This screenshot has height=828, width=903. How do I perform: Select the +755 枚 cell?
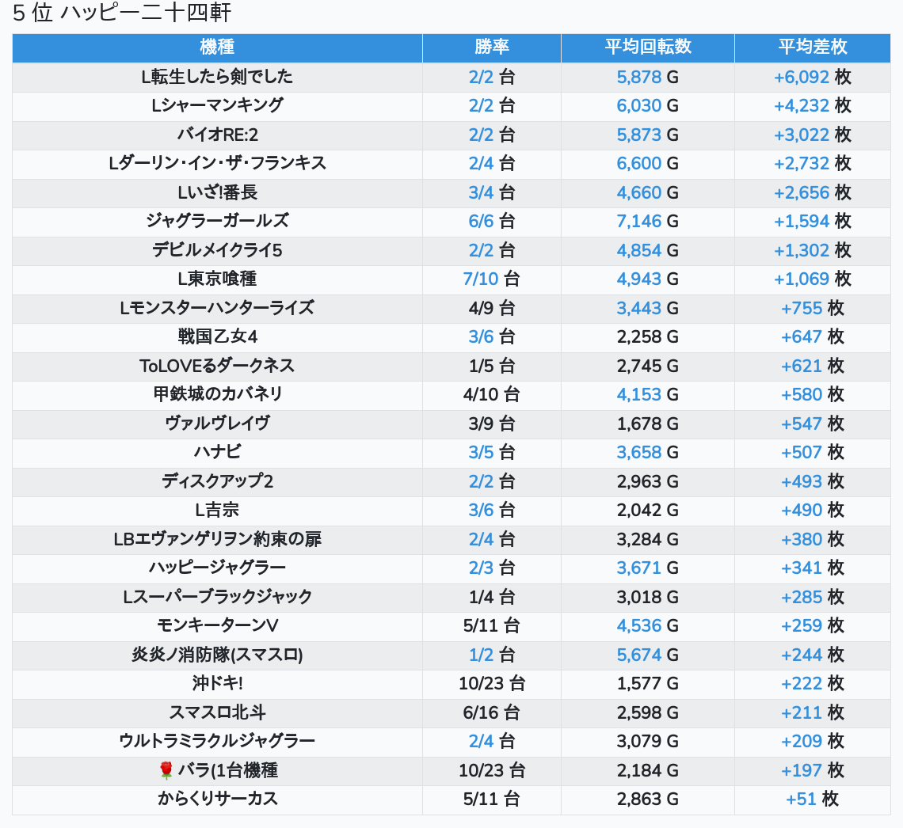813,308
